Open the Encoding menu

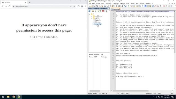tap(108, 4)
